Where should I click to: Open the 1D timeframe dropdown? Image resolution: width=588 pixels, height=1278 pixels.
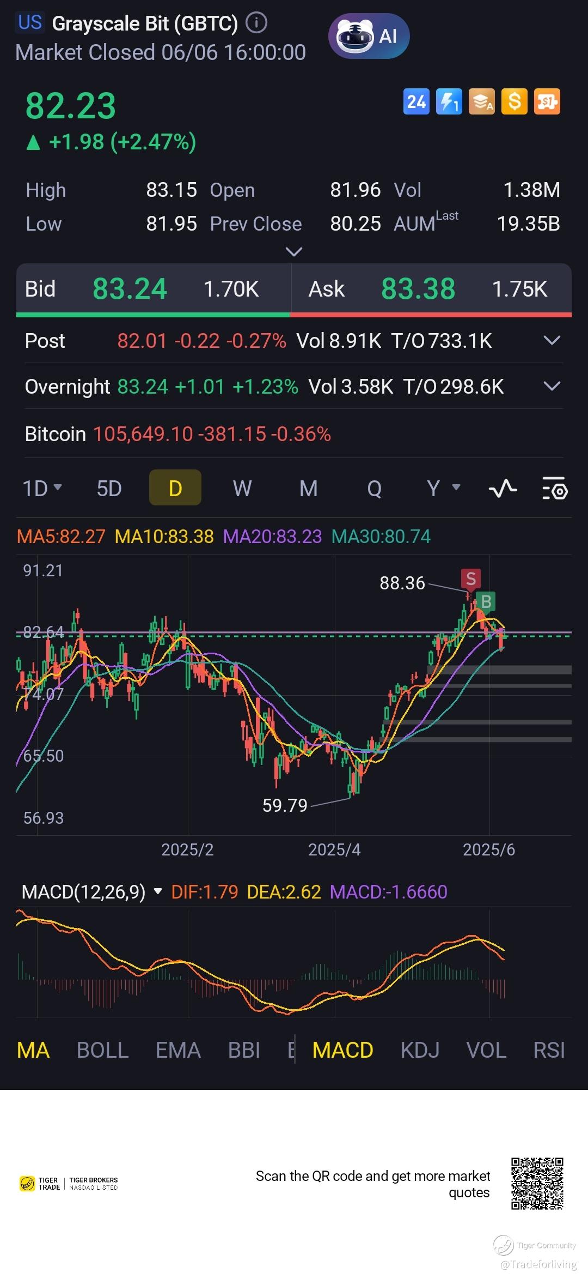pos(42,489)
